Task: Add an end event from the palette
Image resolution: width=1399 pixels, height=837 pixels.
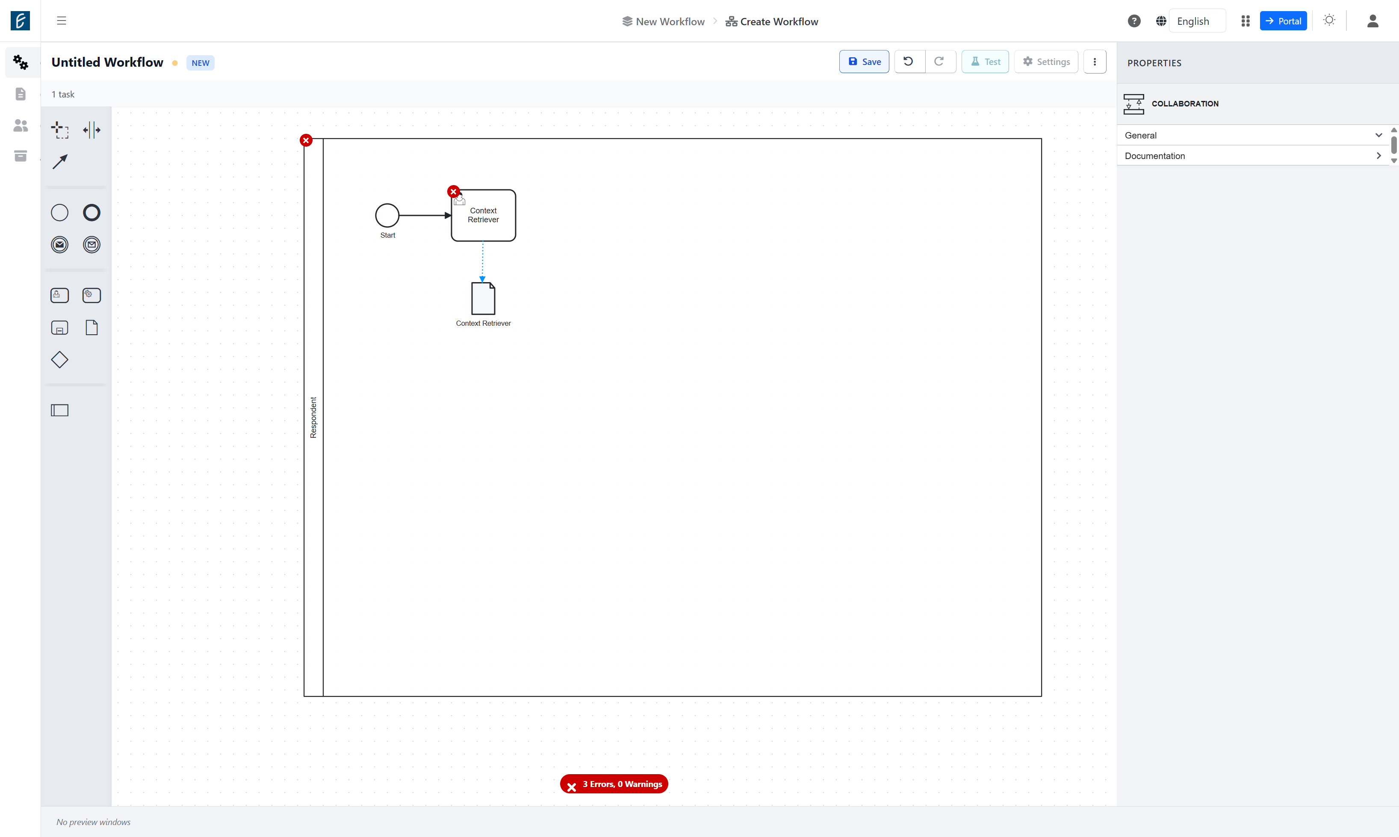Action: 91,212
